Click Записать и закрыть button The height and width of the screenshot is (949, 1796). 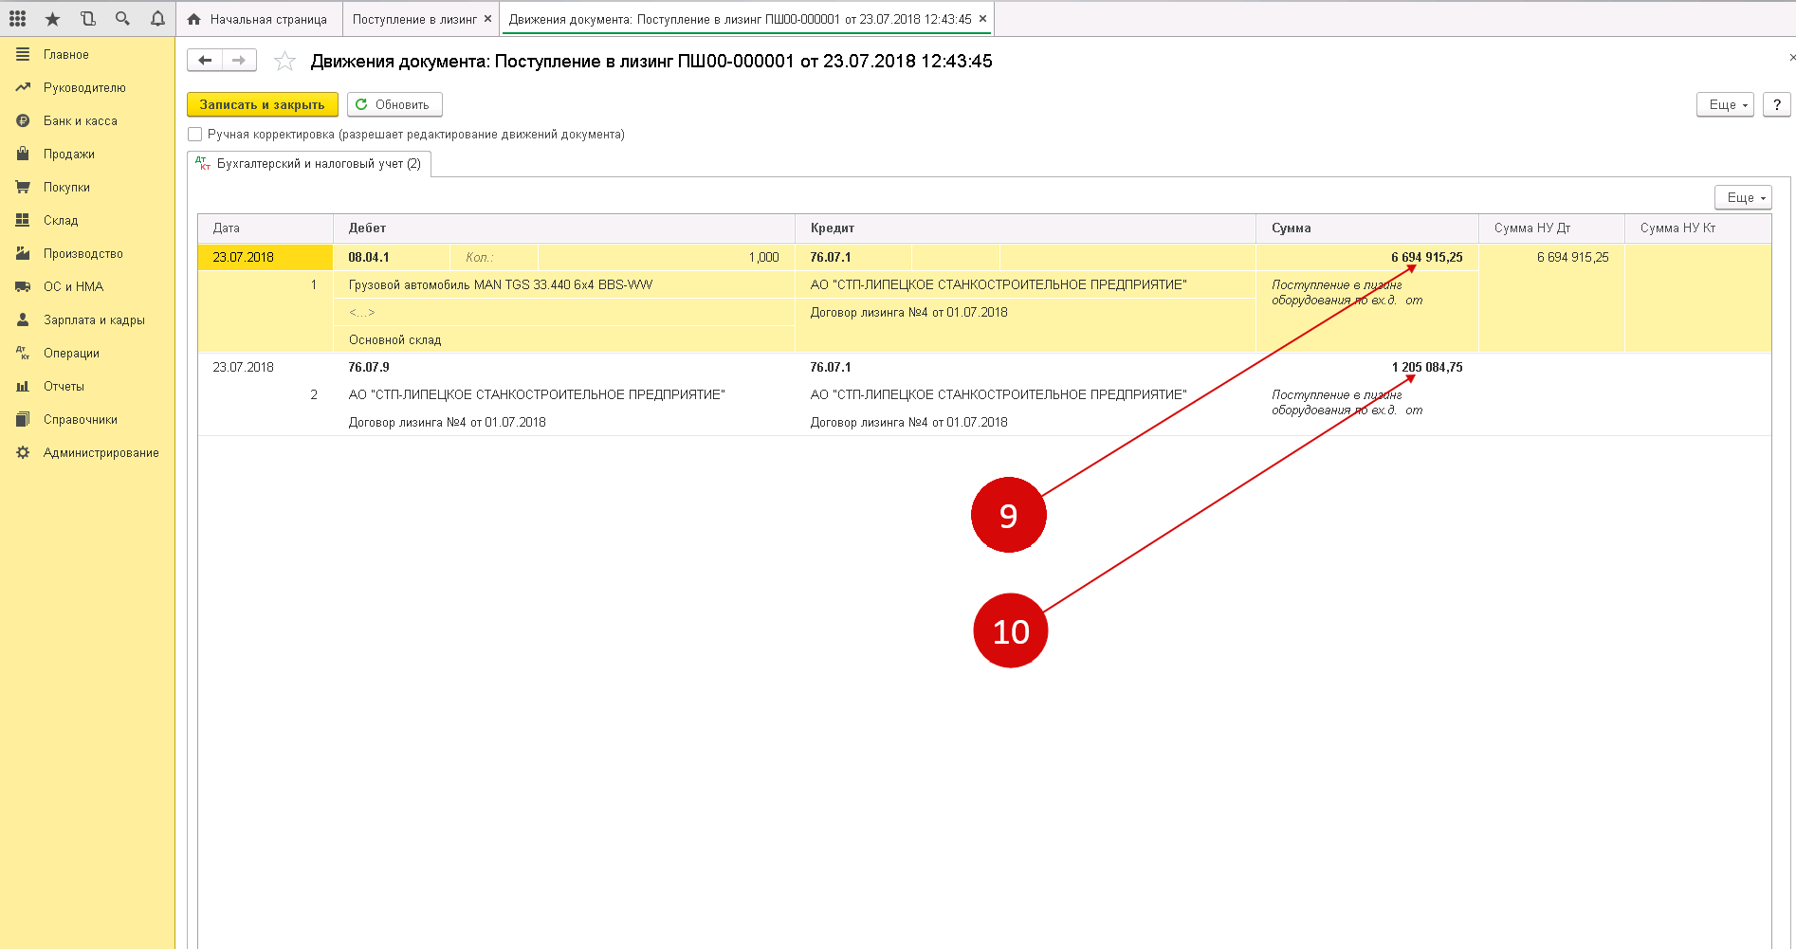[x=262, y=104]
